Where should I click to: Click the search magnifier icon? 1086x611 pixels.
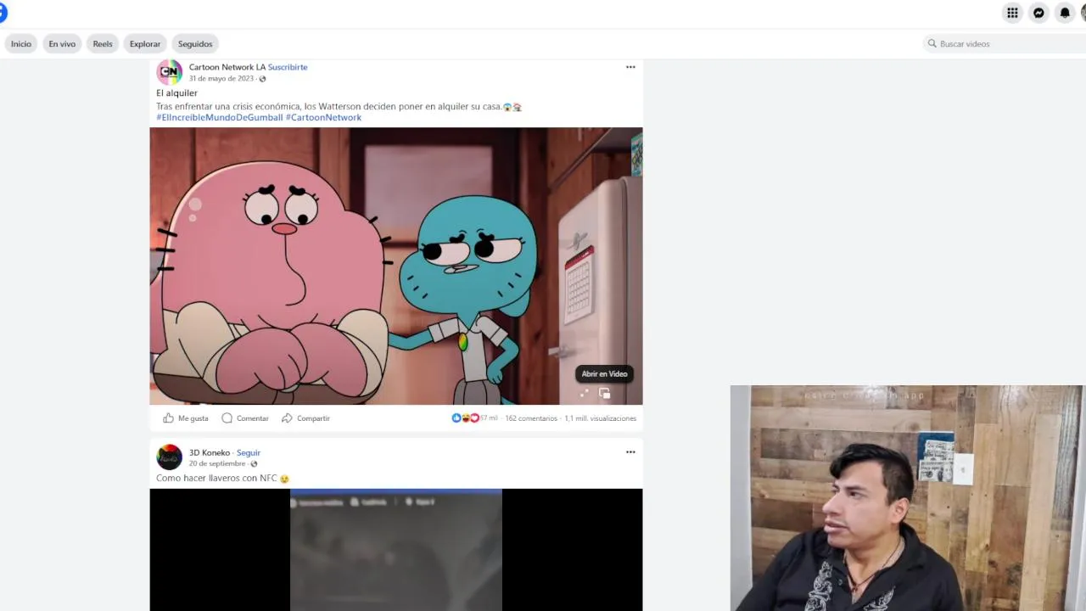(x=932, y=43)
